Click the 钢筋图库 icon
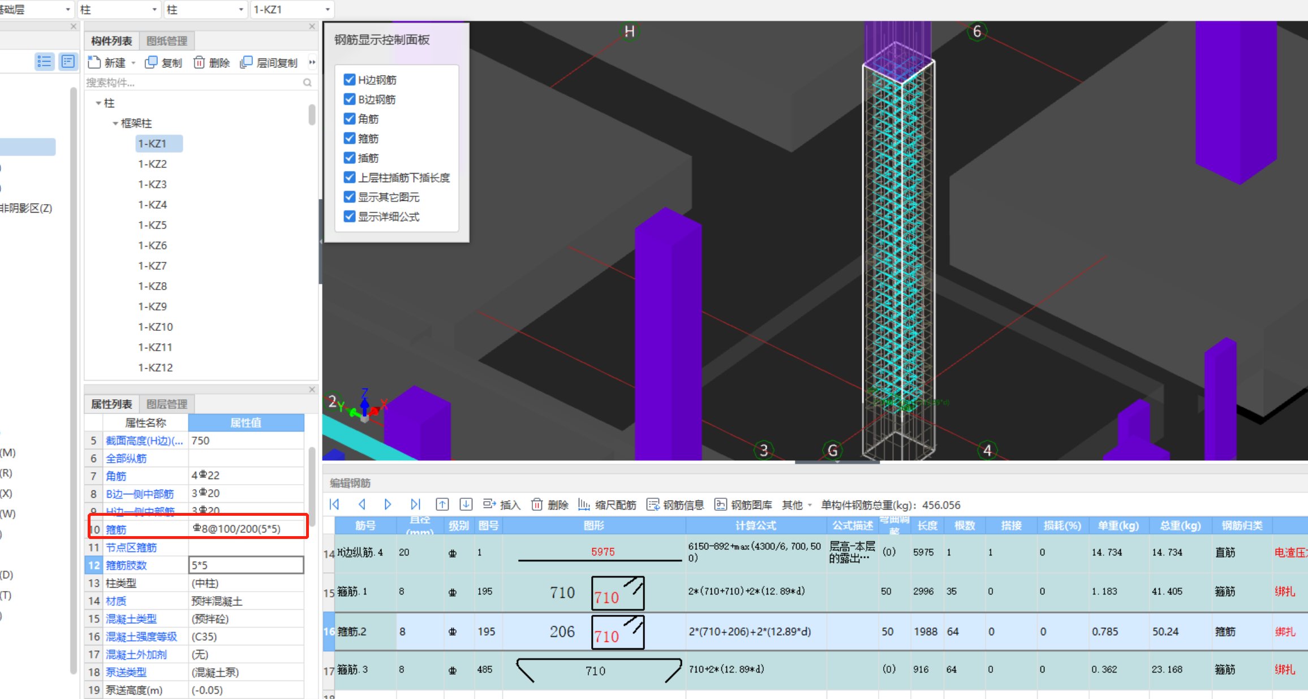1308x699 pixels. point(720,504)
